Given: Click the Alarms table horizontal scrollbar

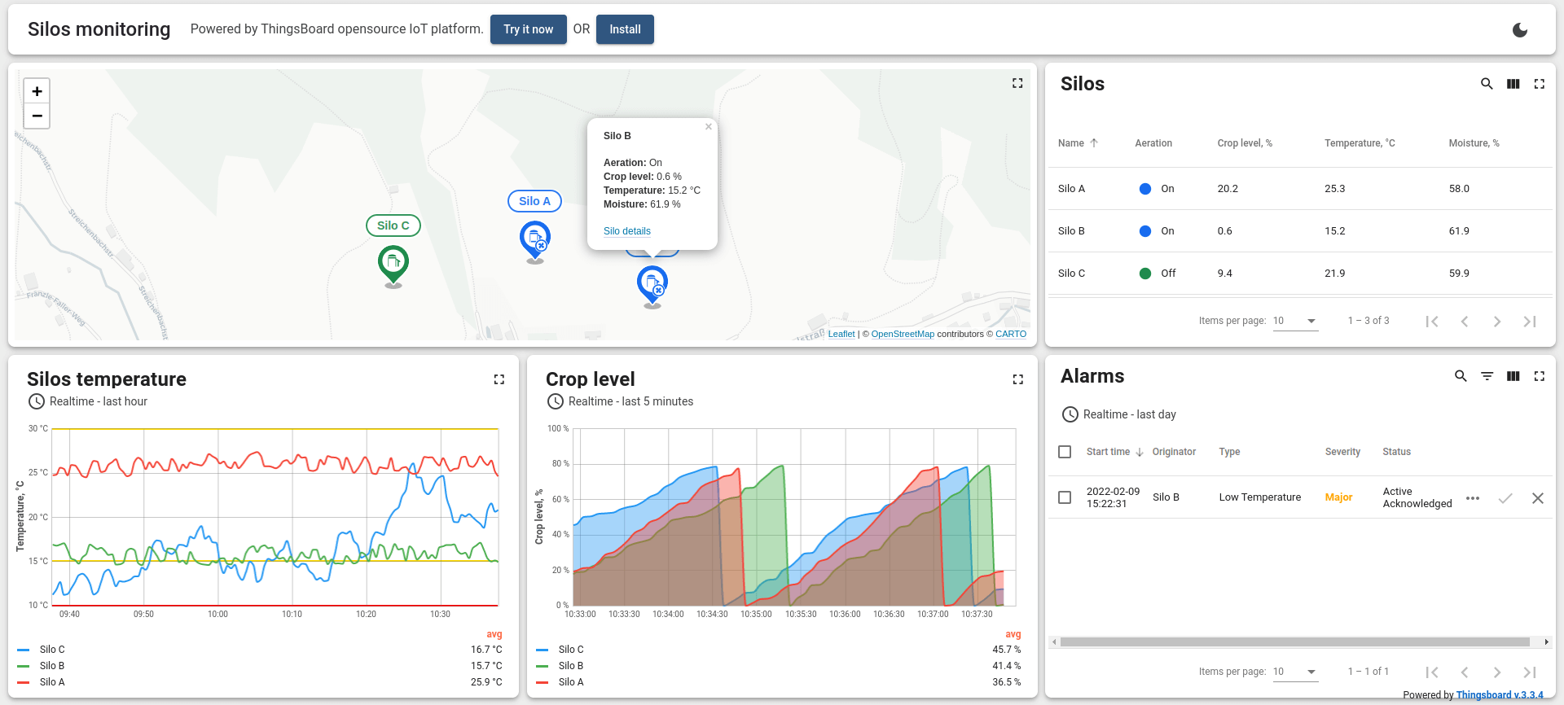Looking at the screenshot, I should pyautogui.click(x=1294, y=642).
